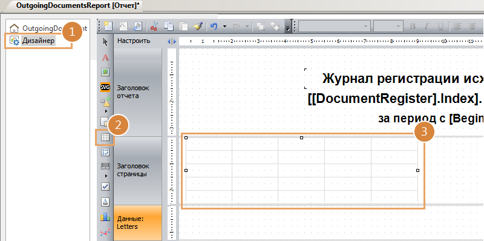The width and height of the screenshot is (484, 241).
Task: Click the new page toolbar icon
Action: point(108,26)
